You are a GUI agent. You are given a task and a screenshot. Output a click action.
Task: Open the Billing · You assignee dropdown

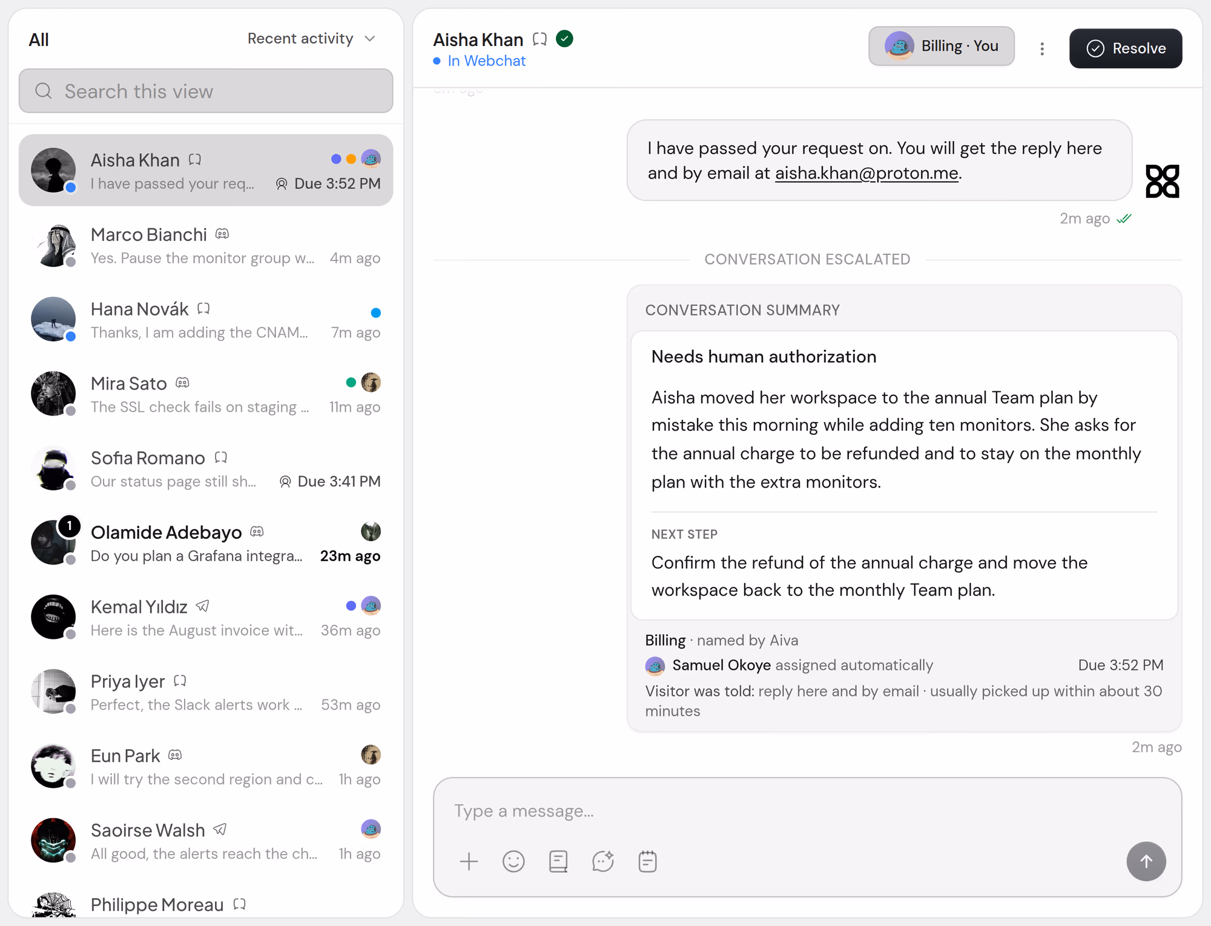click(x=942, y=46)
